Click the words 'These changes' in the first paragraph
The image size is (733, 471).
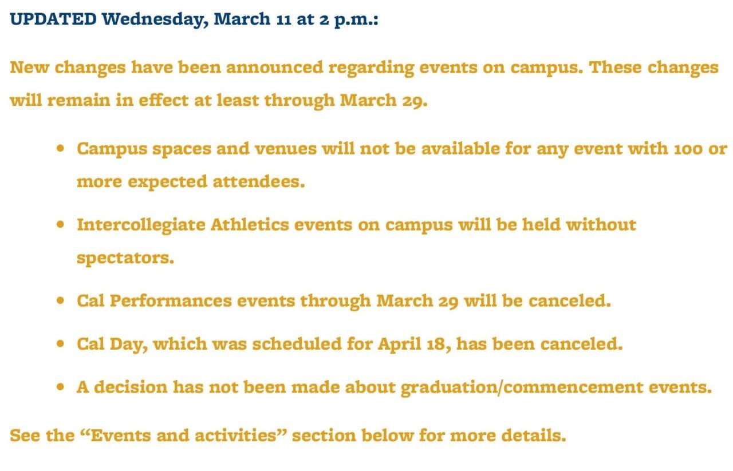pos(653,68)
